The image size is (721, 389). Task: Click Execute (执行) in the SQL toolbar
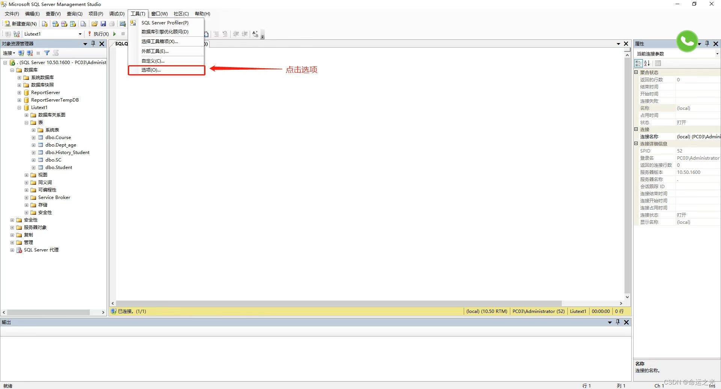point(98,34)
